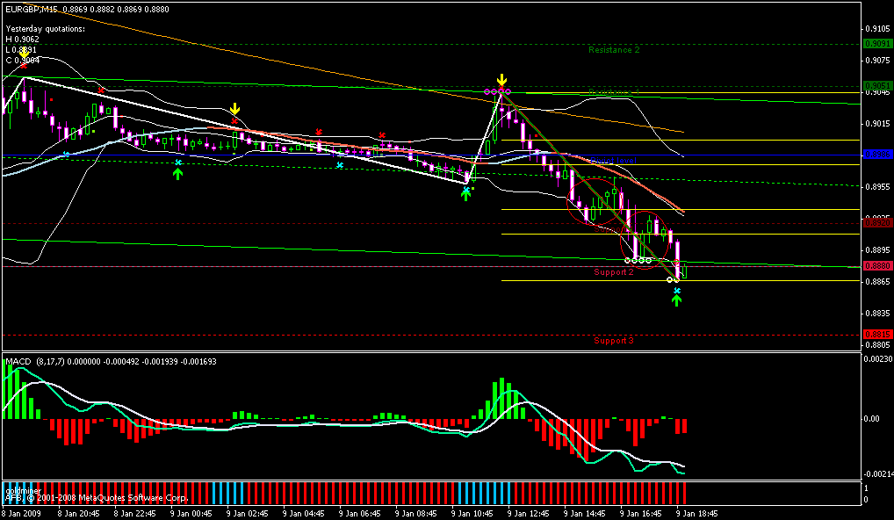The image size is (894, 520).
Task: Click the row of white circles above Support 2
Action: pyautogui.click(x=638, y=261)
